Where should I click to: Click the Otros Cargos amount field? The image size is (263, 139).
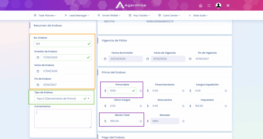122,106
